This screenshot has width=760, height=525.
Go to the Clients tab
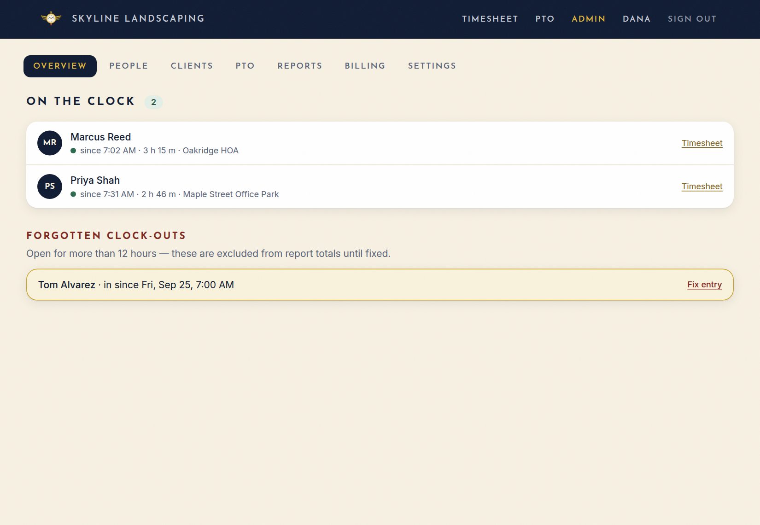pyautogui.click(x=192, y=66)
